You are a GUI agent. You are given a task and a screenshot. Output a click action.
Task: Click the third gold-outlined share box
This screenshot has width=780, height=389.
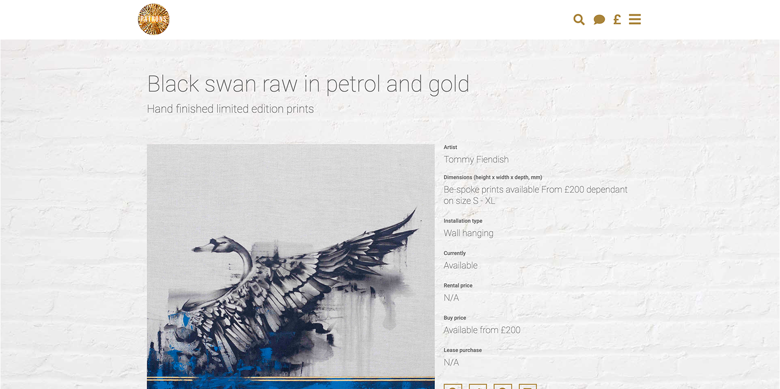click(x=503, y=386)
